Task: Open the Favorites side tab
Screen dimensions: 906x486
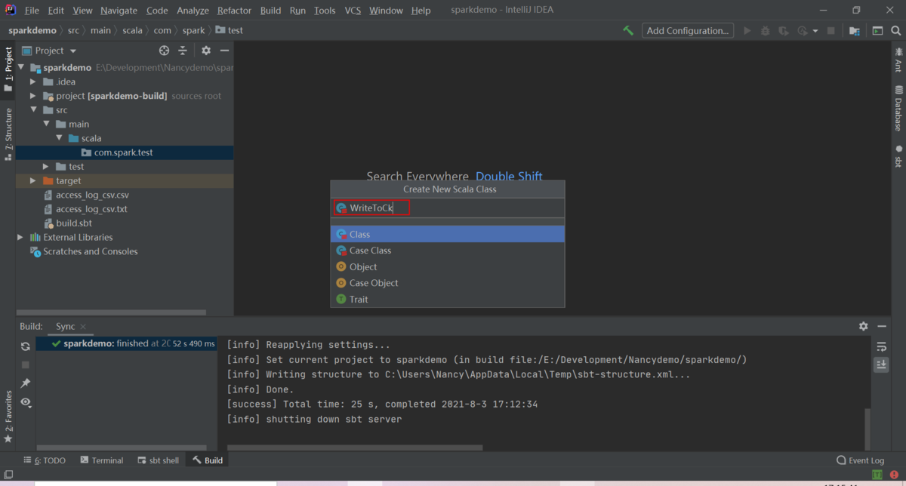Action: 8,417
